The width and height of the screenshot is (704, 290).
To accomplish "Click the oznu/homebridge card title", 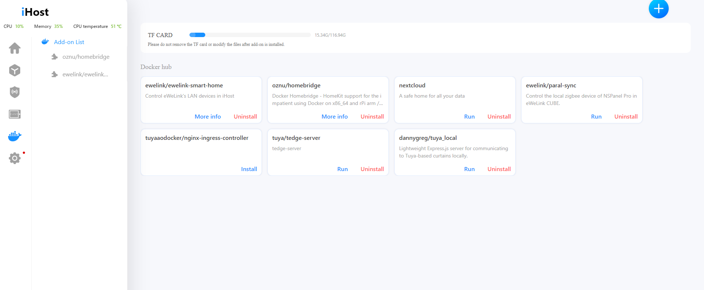I will [296, 85].
